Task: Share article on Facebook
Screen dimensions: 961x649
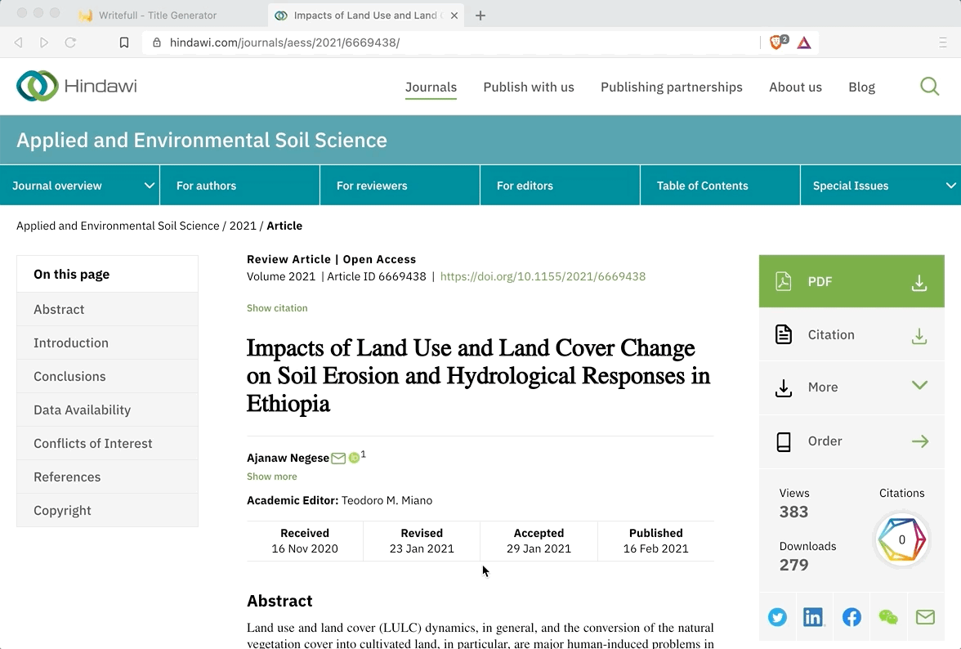Action: click(851, 617)
